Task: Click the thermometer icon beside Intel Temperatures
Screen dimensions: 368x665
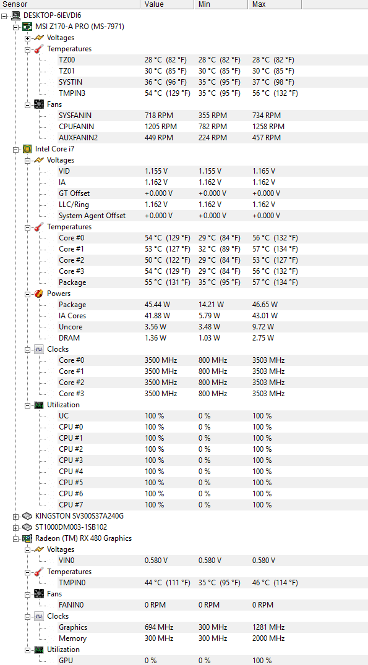Action: click(x=39, y=227)
